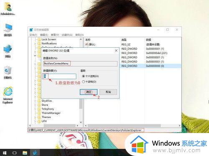Select the Registry Editor taskbar icon
The height and width of the screenshot is (156, 209).
click(x=35, y=153)
